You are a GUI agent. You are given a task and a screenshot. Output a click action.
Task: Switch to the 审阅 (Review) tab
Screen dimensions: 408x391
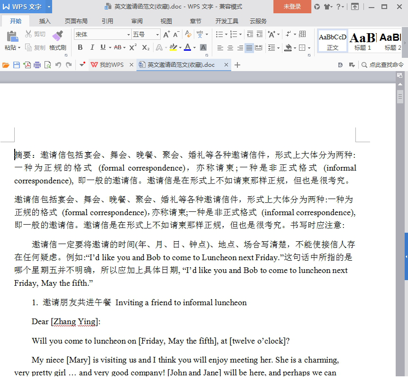(137, 21)
